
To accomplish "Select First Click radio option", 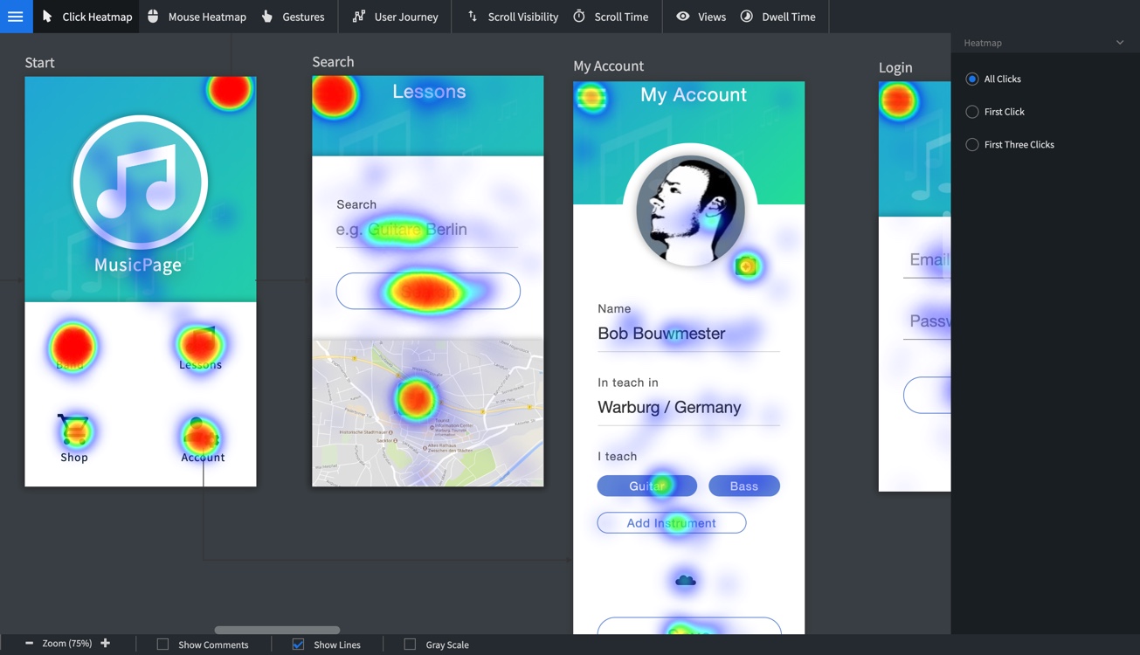I will click(x=972, y=112).
